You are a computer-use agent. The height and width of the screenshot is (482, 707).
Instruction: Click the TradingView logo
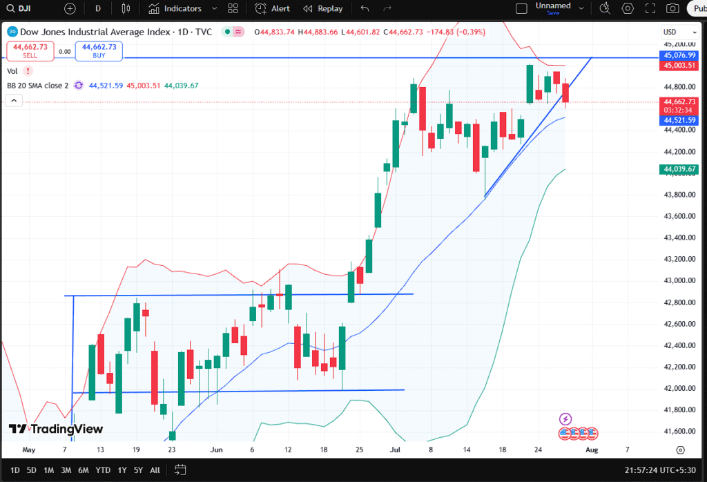(x=55, y=429)
